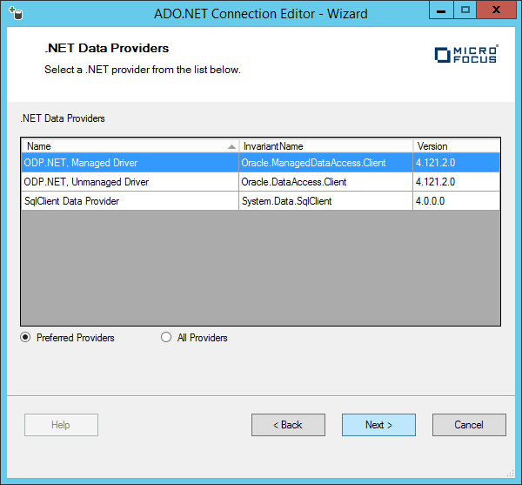Click the Help button
This screenshot has width=522, height=485.
pos(61,425)
